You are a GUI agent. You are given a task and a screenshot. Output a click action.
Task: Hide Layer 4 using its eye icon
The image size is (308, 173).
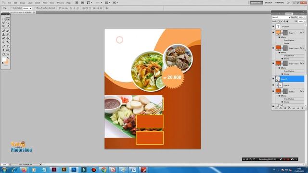click(x=273, y=85)
